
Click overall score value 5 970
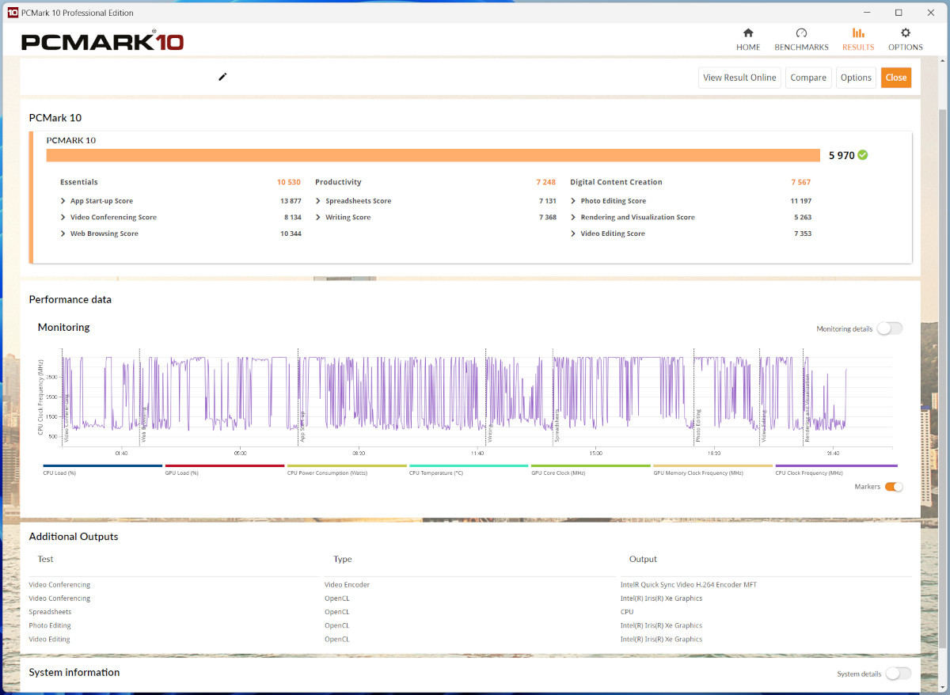pyautogui.click(x=842, y=155)
